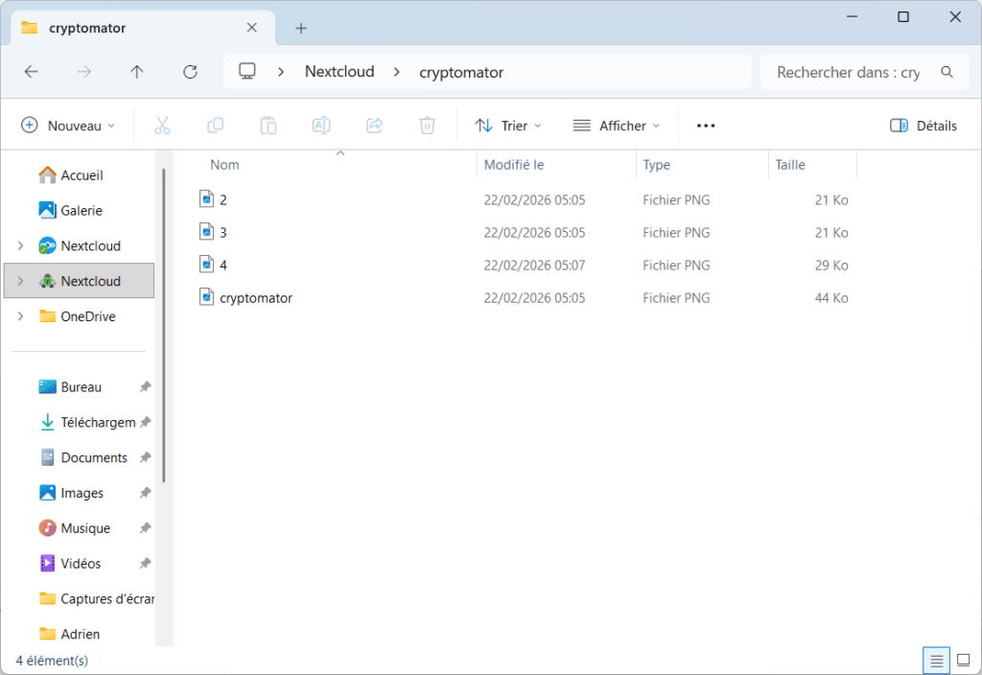Screen dimensions: 982x675
Task: Open the Trier dropdown
Action: 506,125
